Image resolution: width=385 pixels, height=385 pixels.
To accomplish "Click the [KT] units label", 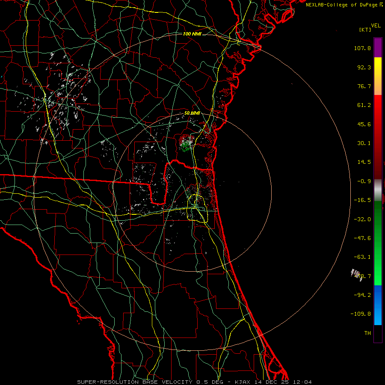I will [365, 30].
